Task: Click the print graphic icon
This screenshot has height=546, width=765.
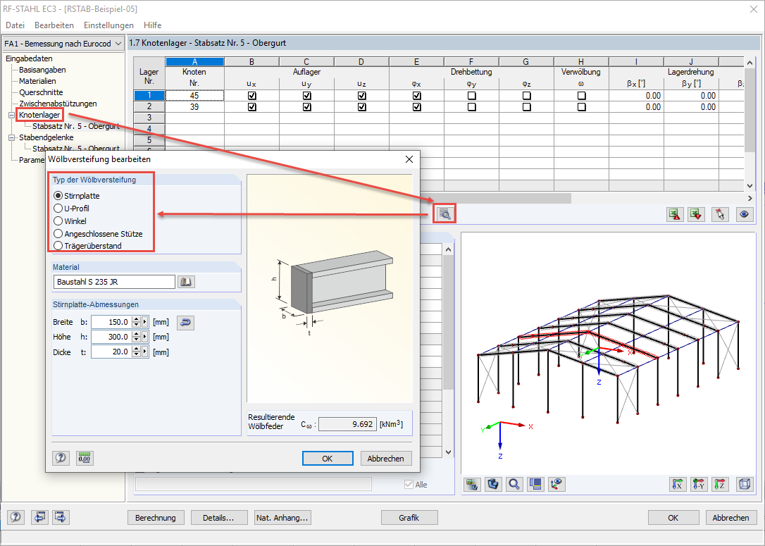Action: pos(472,484)
